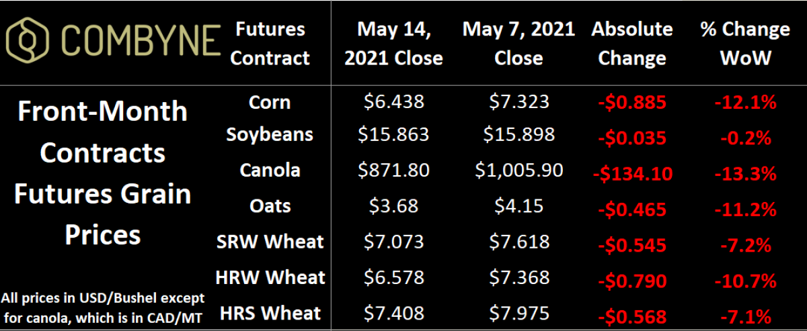Image resolution: width=807 pixels, height=331 pixels.
Task: Select the % Change WoW header
Action: (x=745, y=44)
